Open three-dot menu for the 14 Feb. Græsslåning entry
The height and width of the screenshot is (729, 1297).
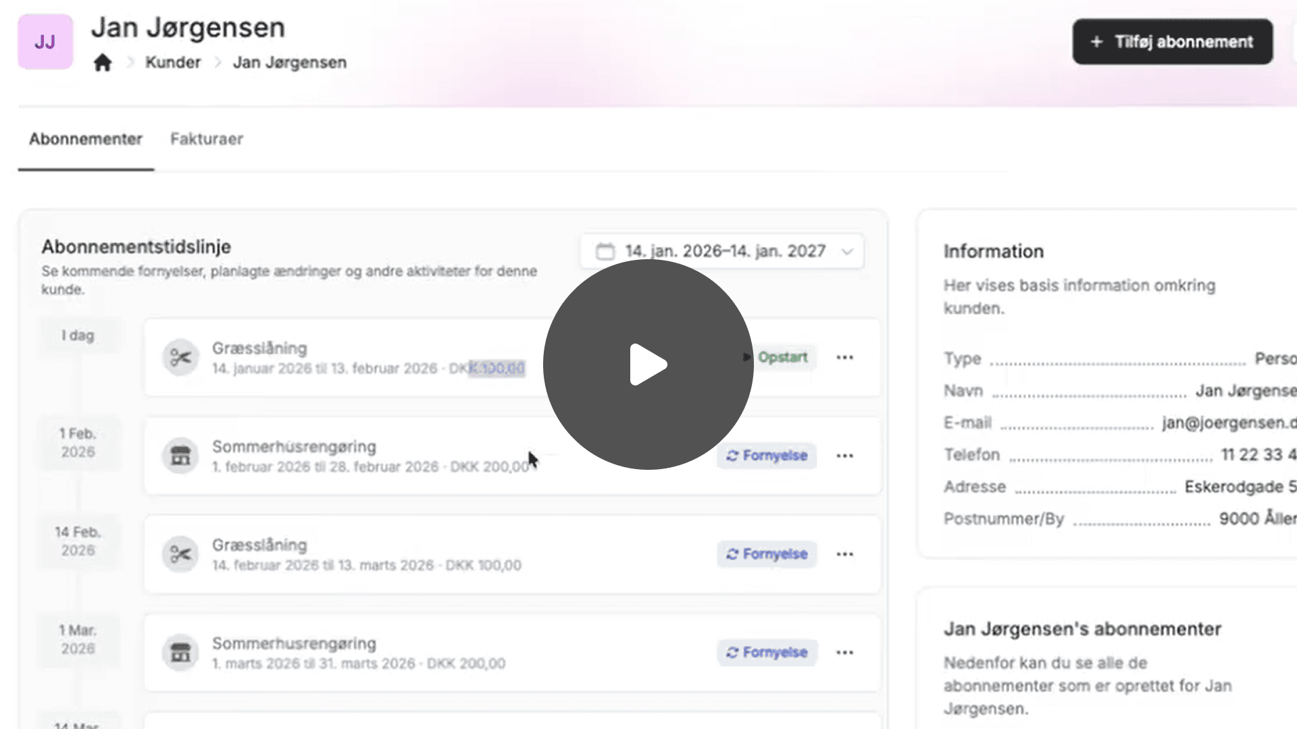[x=844, y=554]
